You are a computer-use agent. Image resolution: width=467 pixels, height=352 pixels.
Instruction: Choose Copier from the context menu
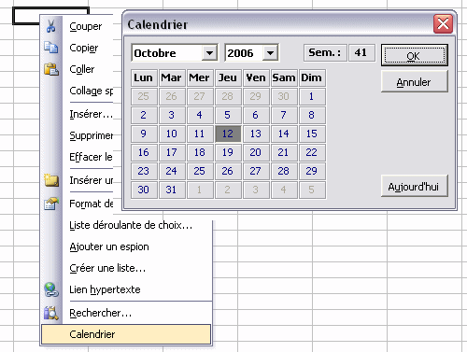(x=84, y=48)
